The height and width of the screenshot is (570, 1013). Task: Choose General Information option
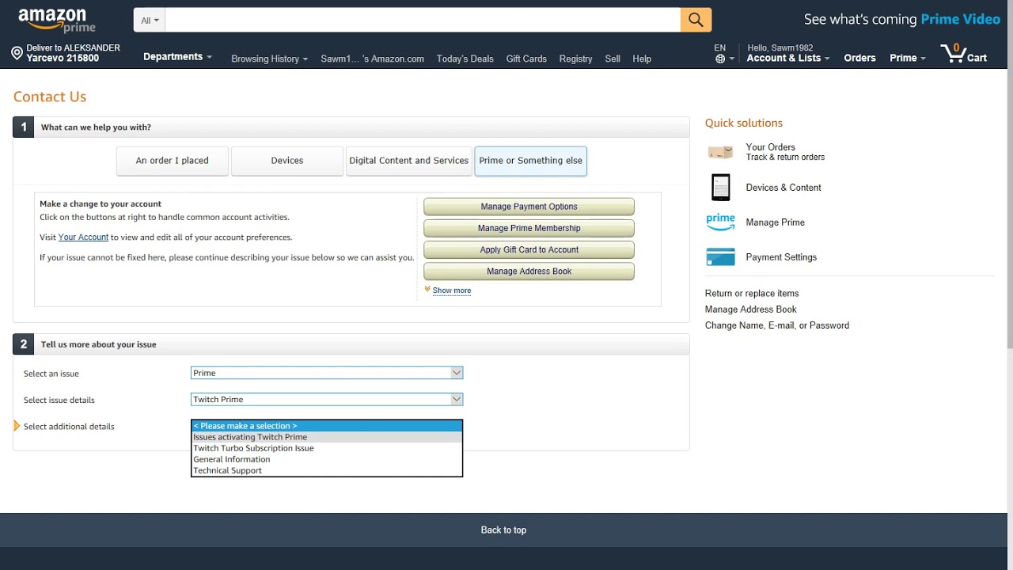[x=327, y=459]
